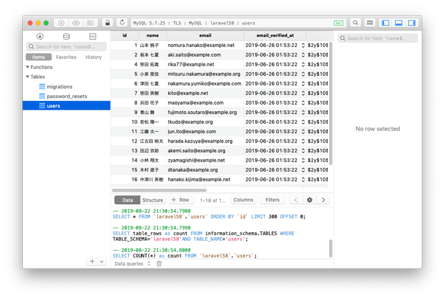This screenshot has width=444, height=298.
Task: Sort by the name column header
Action: point(152,36)
